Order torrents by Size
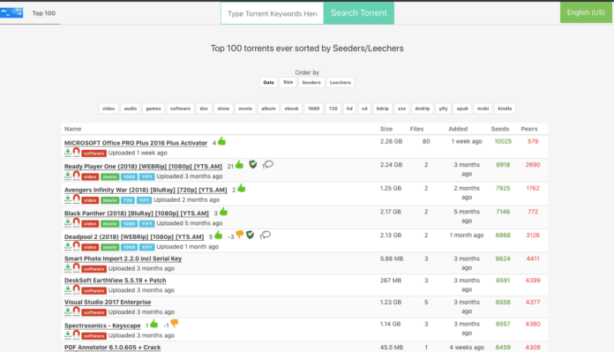Viewport: 614px width, 352px height. [x=288, y=82]
